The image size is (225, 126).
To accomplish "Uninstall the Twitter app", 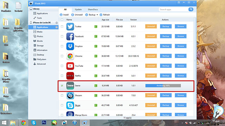I will coord(151,27).
